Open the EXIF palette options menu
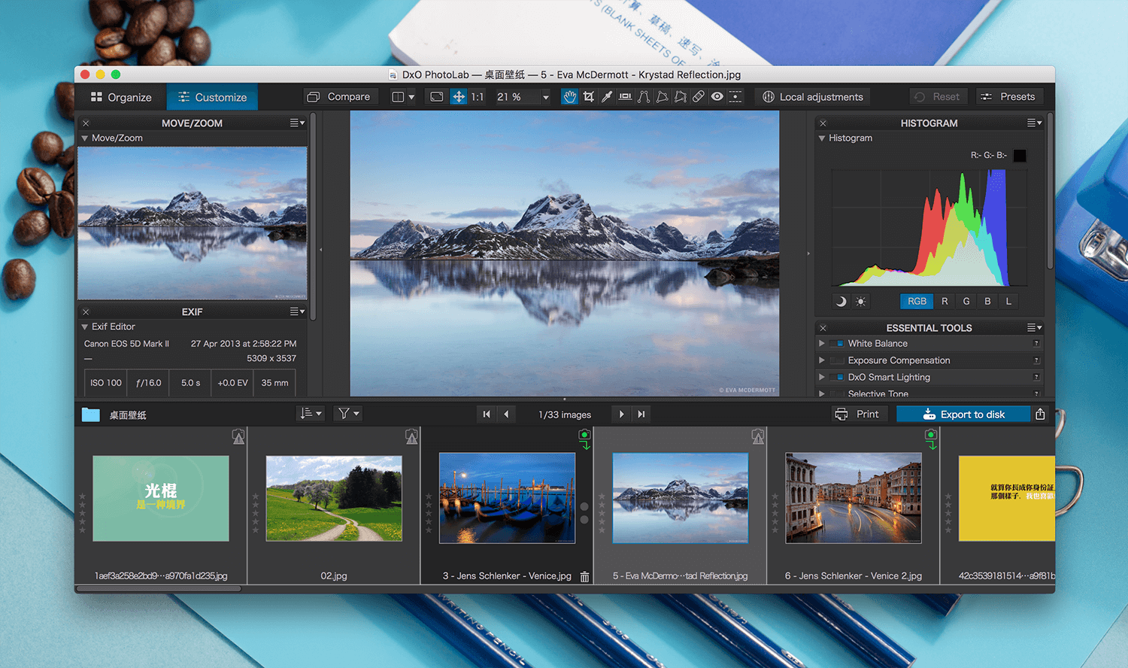 click(x=298, y=311)
